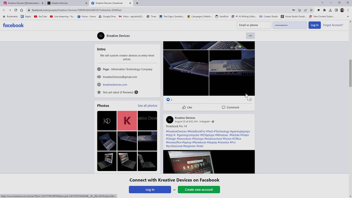Screen dimensions: 352x198
Task: Click the share count arrow icon
Action: pos(250,100)
